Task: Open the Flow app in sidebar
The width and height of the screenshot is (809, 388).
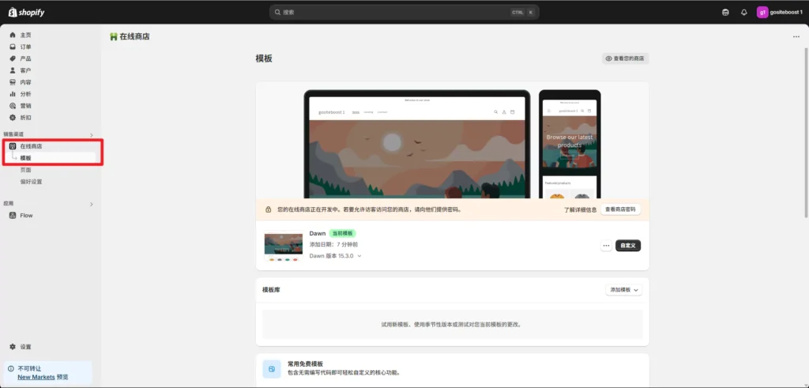Action: click(x=26, y=215)
